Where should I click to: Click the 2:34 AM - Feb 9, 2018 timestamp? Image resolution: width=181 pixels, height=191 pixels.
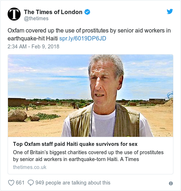[33, 47]
